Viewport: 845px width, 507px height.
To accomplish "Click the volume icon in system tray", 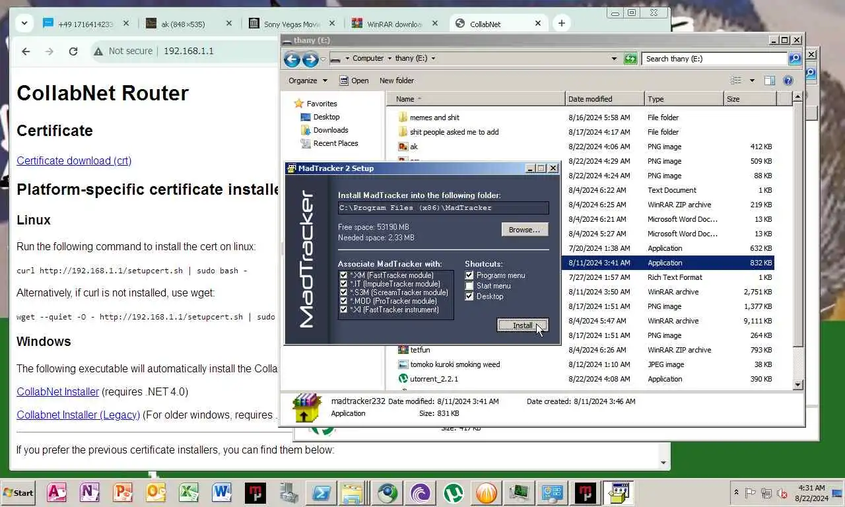I will point(782,492).
